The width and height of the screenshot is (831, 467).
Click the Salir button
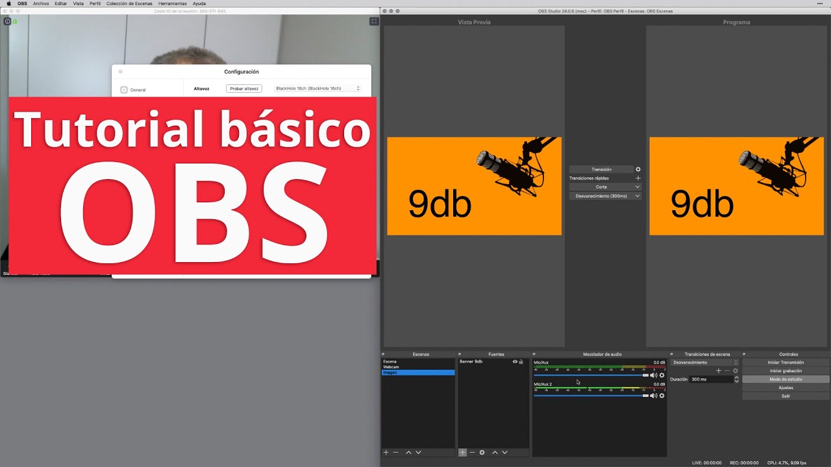[786, 396]
